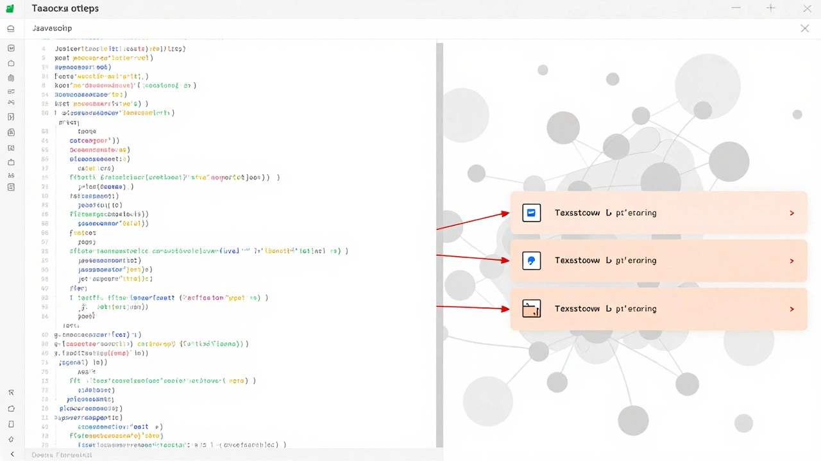
Task: Click the vertical scrollbar beside the code editor
Action: tap(439, 243)
